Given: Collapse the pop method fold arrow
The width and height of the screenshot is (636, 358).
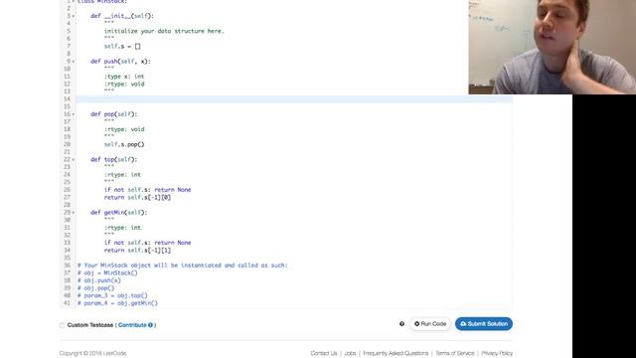Looking at the screenshot, I should tap(74, 114).
